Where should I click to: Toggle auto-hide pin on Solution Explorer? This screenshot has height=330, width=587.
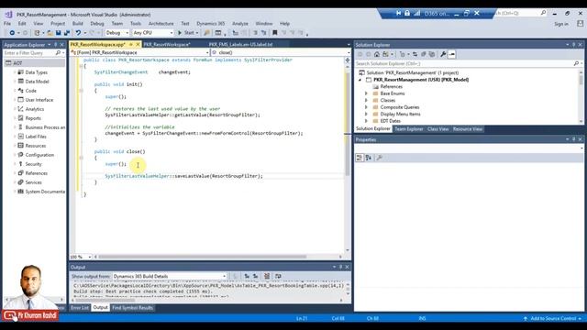(573, 45)
